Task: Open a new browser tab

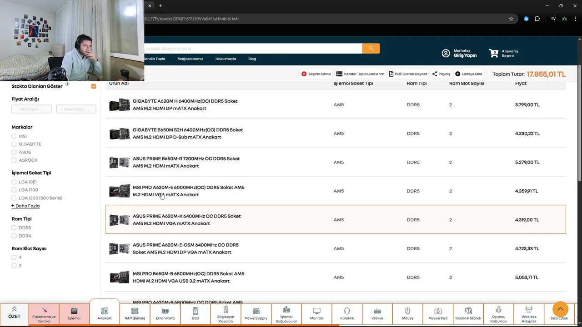Action: point(161,5)
